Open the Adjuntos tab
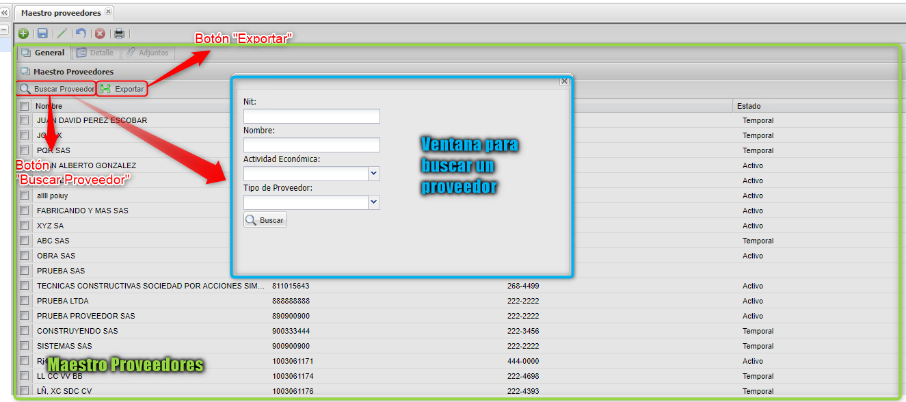The image size is (906, 402). click(x=148, y=53)
